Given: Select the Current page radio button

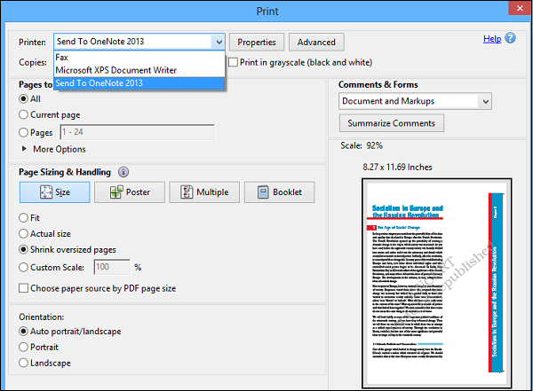Looking at the screenshot, I should 23,114.
